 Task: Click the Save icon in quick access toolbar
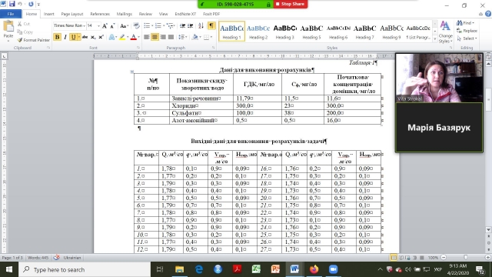click(12, 4)
